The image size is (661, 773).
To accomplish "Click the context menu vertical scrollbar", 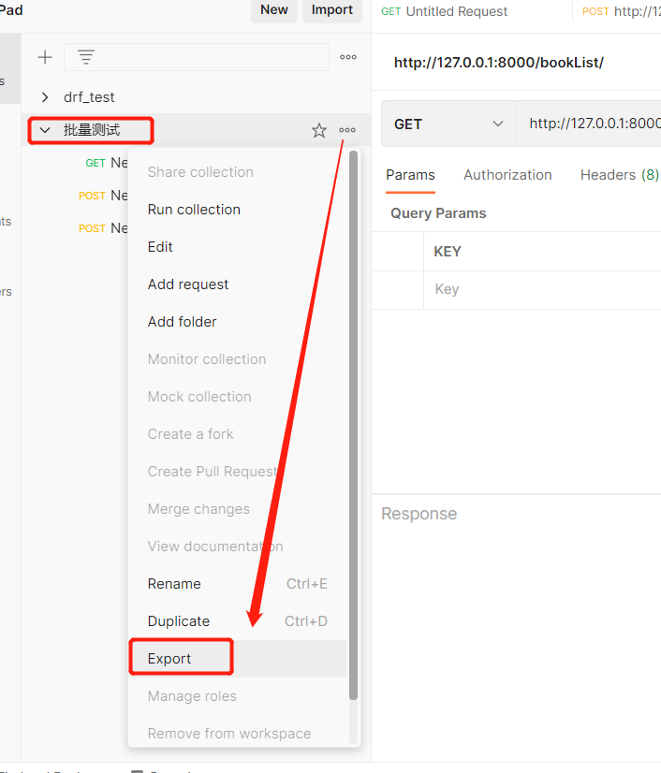I will coord(353,421).
